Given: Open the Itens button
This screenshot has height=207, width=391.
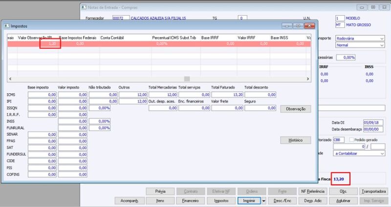Looking at the screenshot, I should [160, 201].
